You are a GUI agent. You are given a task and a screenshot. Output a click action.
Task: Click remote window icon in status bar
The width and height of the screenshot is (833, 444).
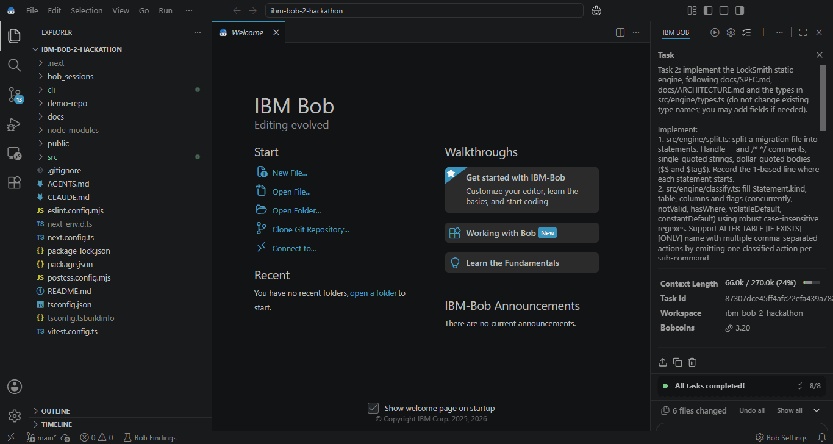(x=10, y=437)
